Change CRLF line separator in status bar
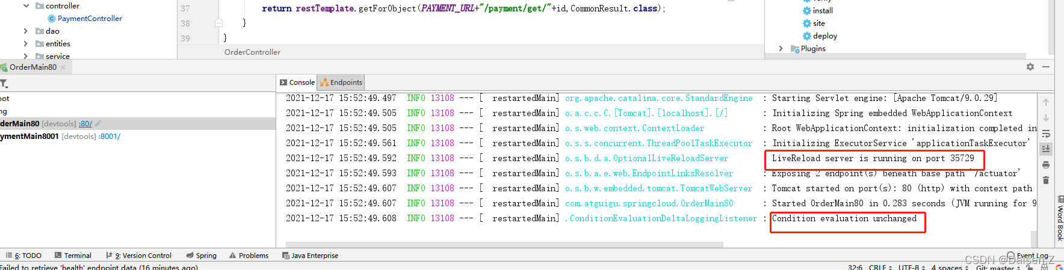Screen dimensions: 1064x270 click(880, 268)
